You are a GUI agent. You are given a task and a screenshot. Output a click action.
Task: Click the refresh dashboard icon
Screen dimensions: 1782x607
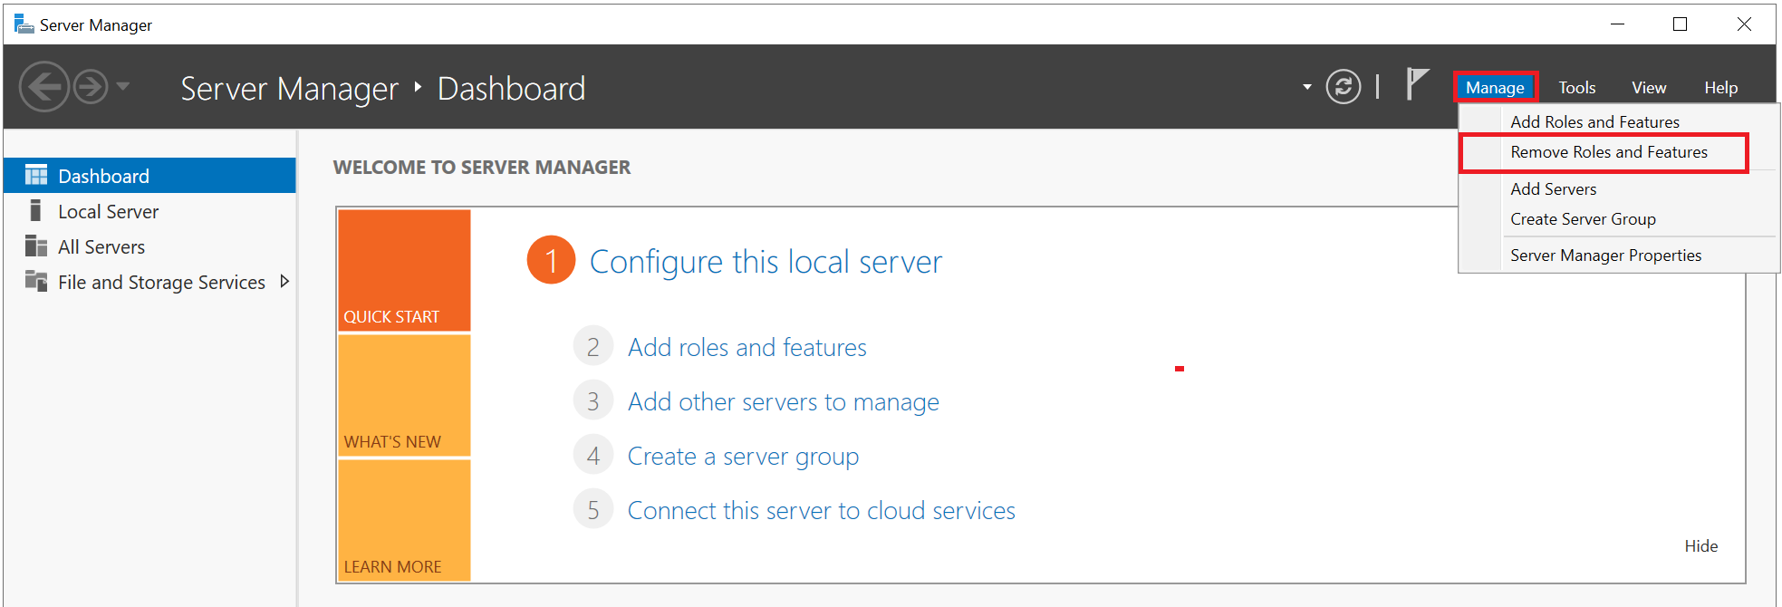coord(1343,87)
